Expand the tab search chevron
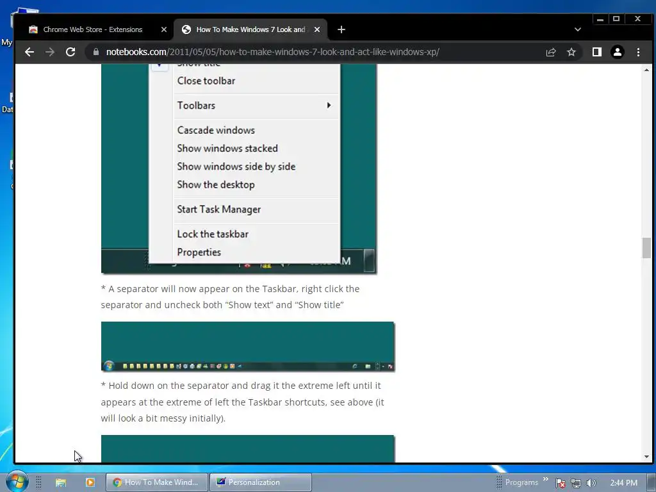 (x=577, y=29)
